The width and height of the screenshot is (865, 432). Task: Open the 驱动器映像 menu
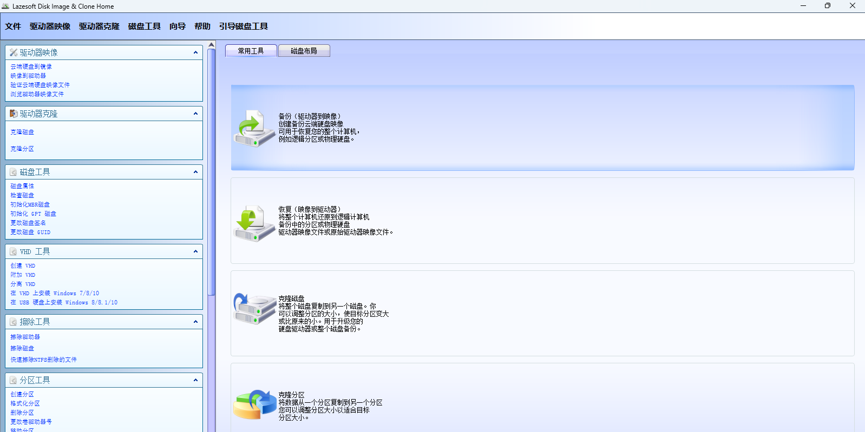coord(50,26)
